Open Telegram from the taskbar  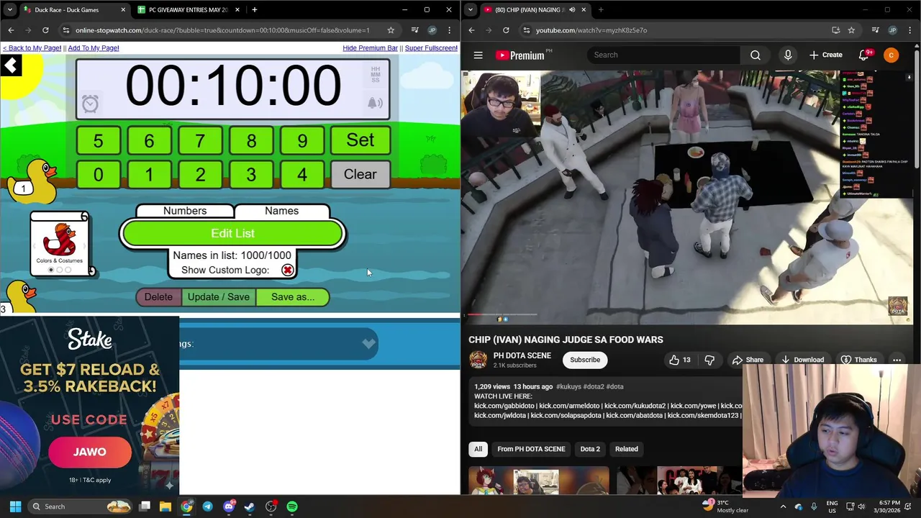coord(207,506)
